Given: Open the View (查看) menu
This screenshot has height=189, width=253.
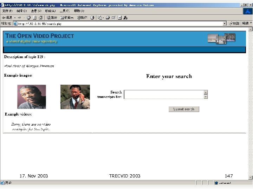Looking at the screenshot, I should coord(36,11).
